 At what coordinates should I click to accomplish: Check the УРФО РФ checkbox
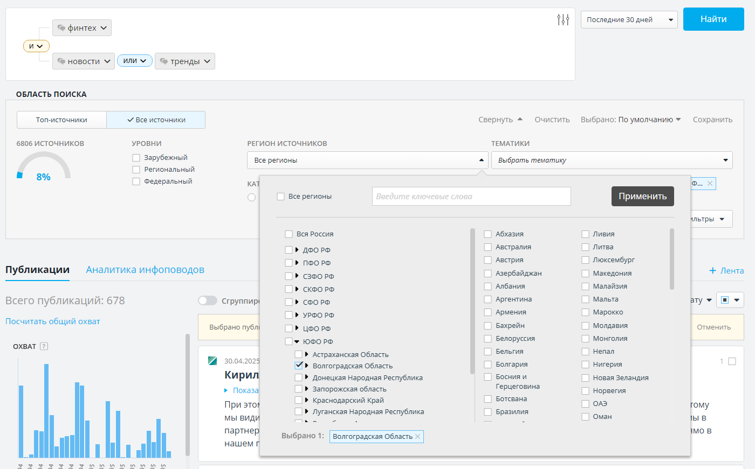pyautogui.click(x=289, y=315)
